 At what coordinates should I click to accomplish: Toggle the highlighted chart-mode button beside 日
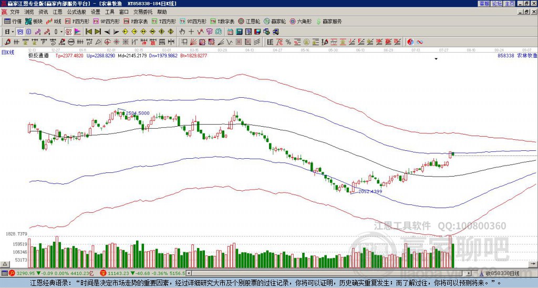click(x=20, y=32)
